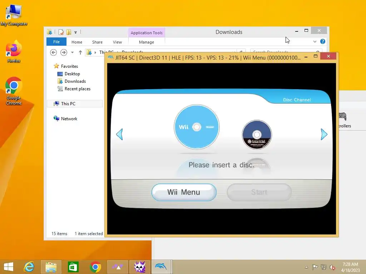Click the Wii Menu button
The image size is (366, 274).
(184, 192)
